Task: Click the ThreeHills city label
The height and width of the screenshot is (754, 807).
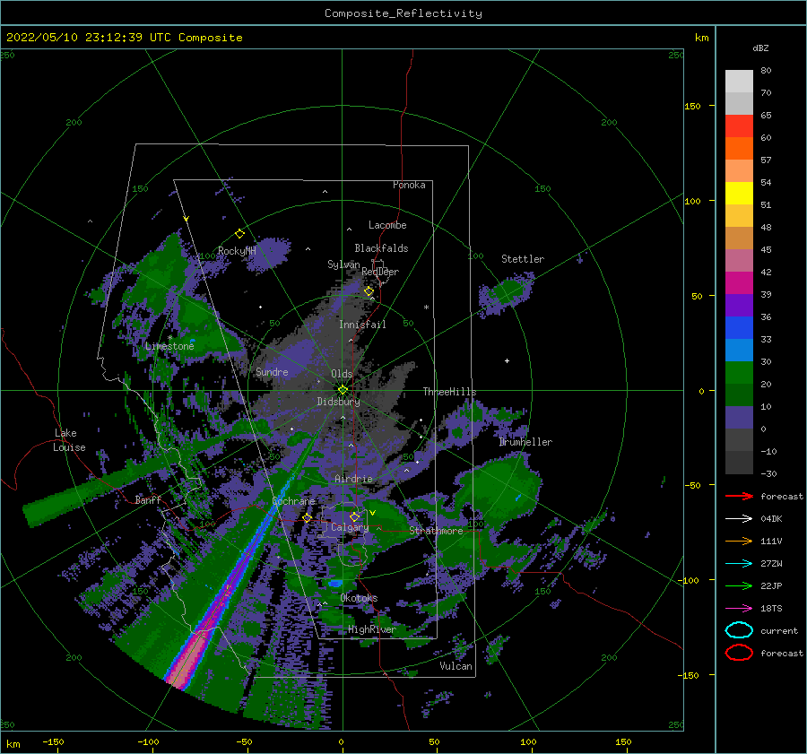Action: [449, 392]
